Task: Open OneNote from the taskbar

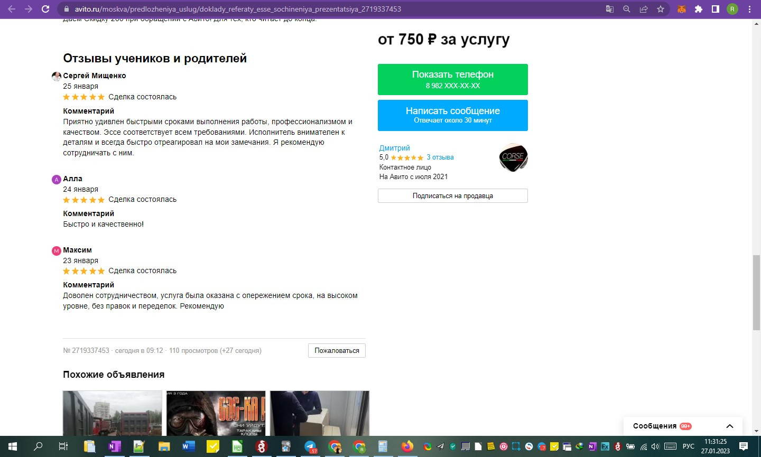Action: 114,446
